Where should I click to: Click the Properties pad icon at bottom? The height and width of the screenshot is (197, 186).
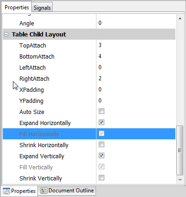pos(6,191)
